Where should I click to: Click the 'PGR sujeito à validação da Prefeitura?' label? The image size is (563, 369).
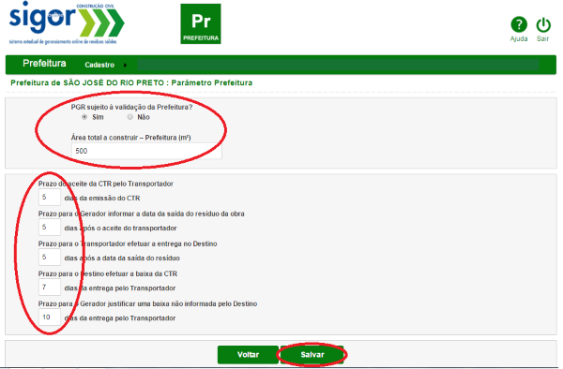[131, 107]
